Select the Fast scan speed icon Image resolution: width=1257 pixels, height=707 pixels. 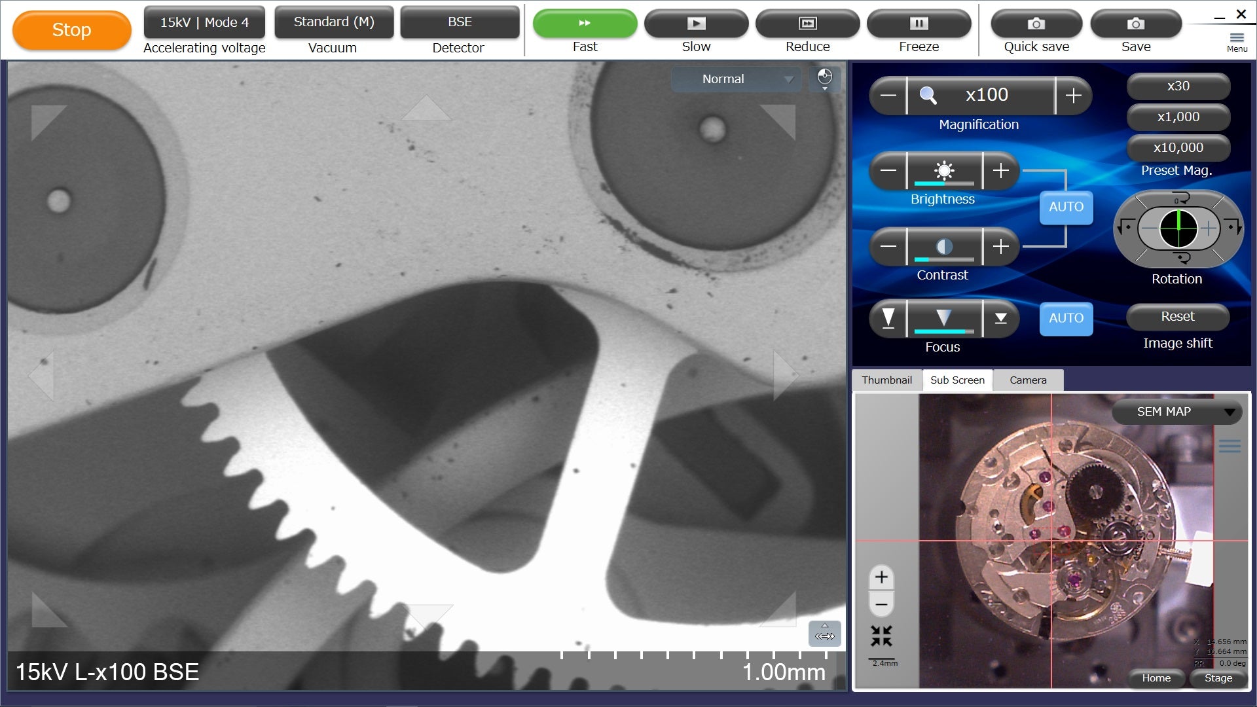coord(585,24)
